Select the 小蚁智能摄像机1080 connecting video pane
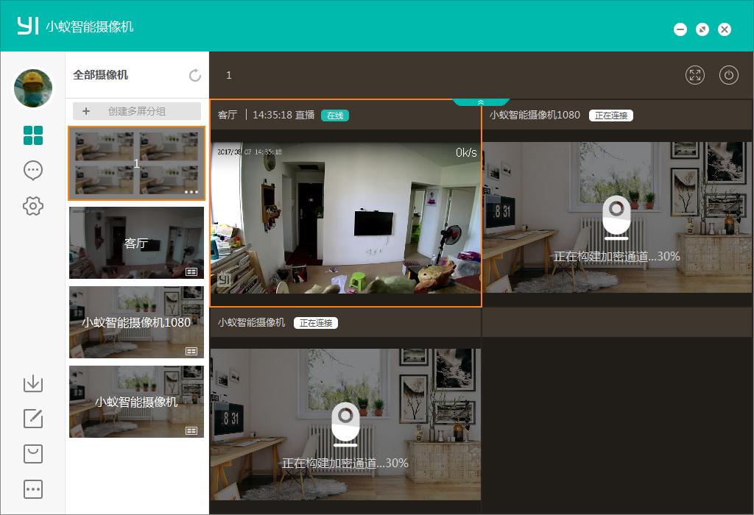754x515 pixels. point(618,217)
